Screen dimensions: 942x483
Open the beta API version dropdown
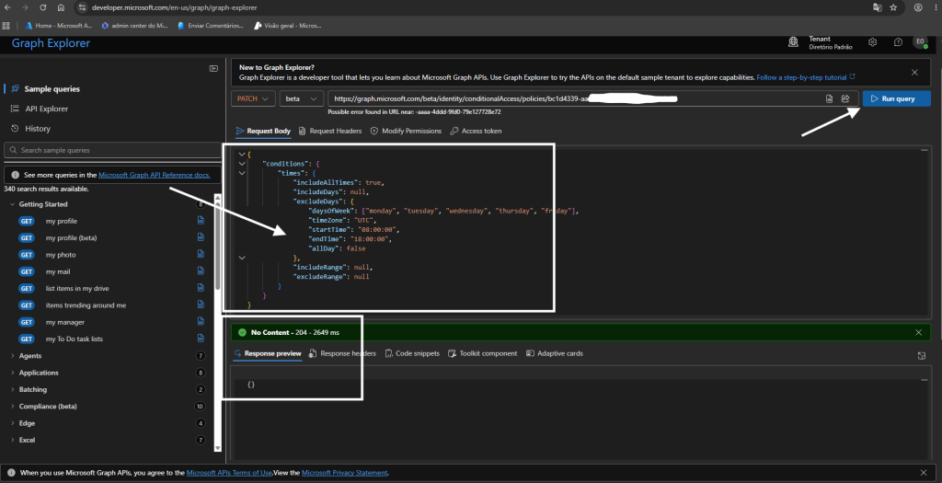(x=301, y=98)
